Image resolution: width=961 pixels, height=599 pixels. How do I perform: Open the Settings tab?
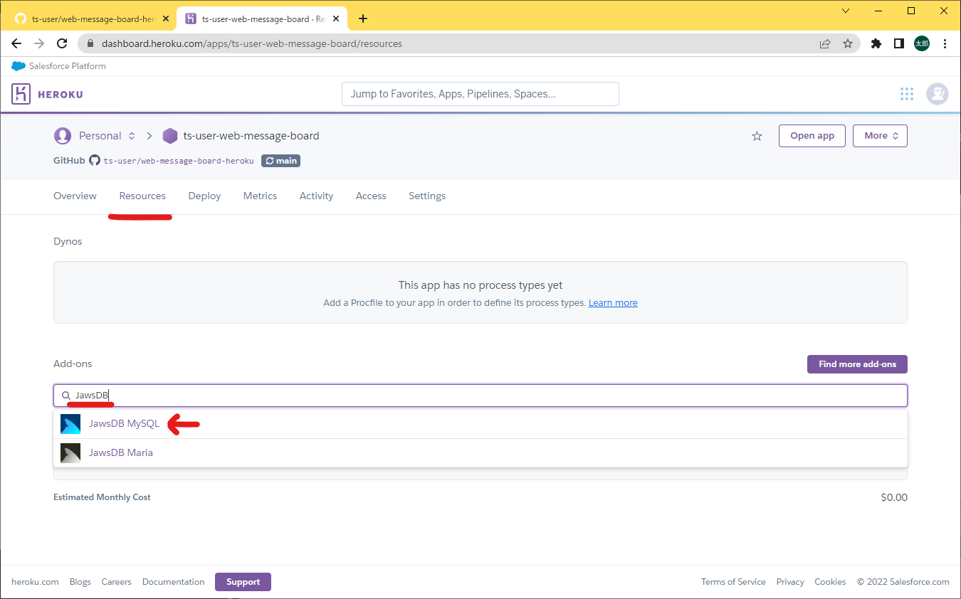pos(427,196)
